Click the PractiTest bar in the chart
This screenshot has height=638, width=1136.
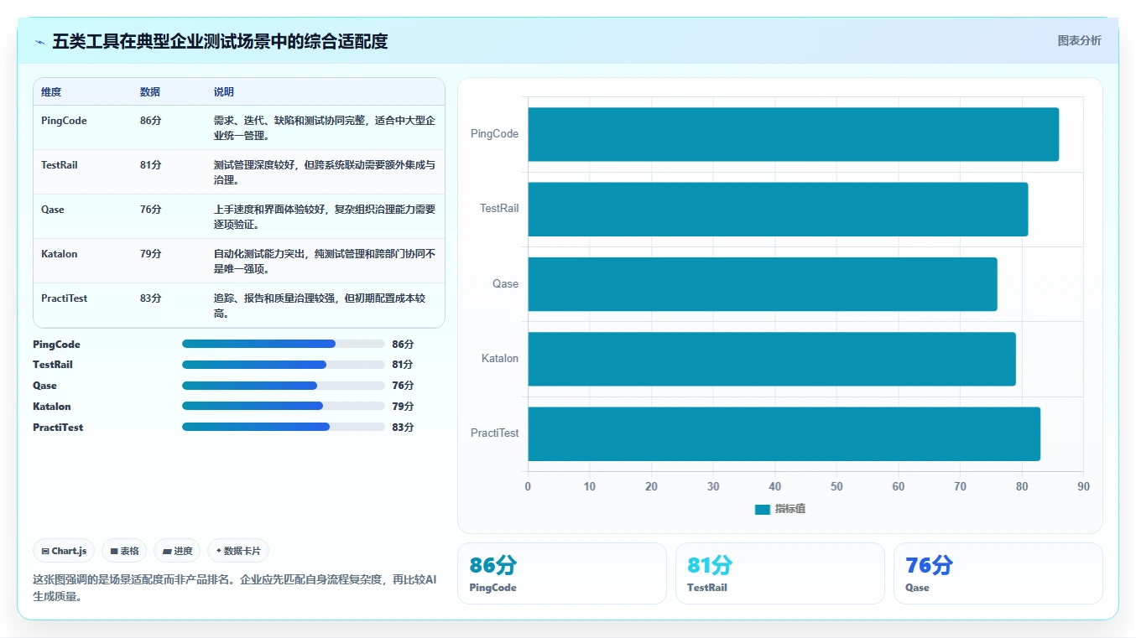click(x=784, y=433)
